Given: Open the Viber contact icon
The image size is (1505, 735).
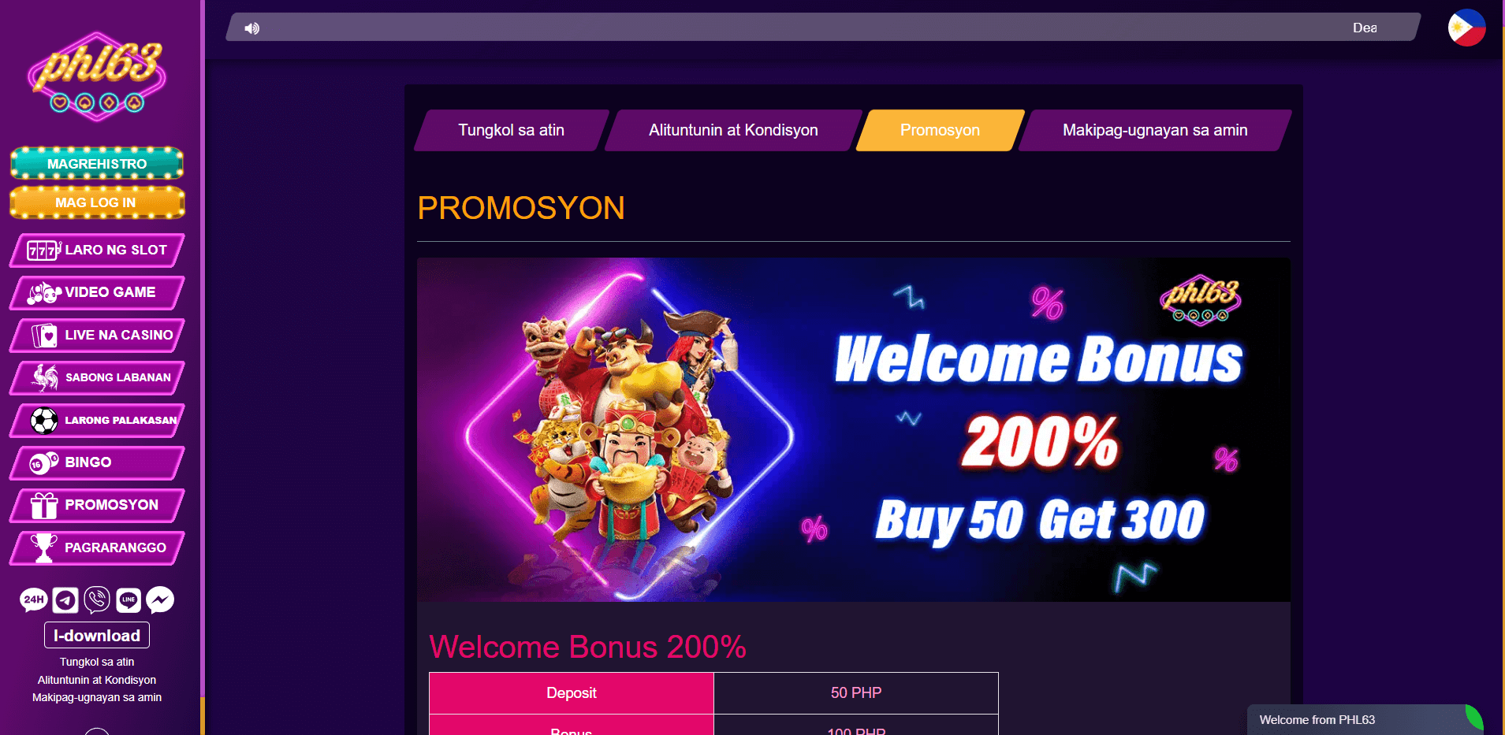Looking at the screenshot, I should (x=97, y=600).
